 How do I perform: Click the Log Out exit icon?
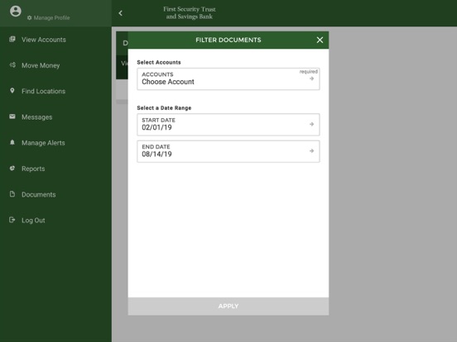pos(12,220)
